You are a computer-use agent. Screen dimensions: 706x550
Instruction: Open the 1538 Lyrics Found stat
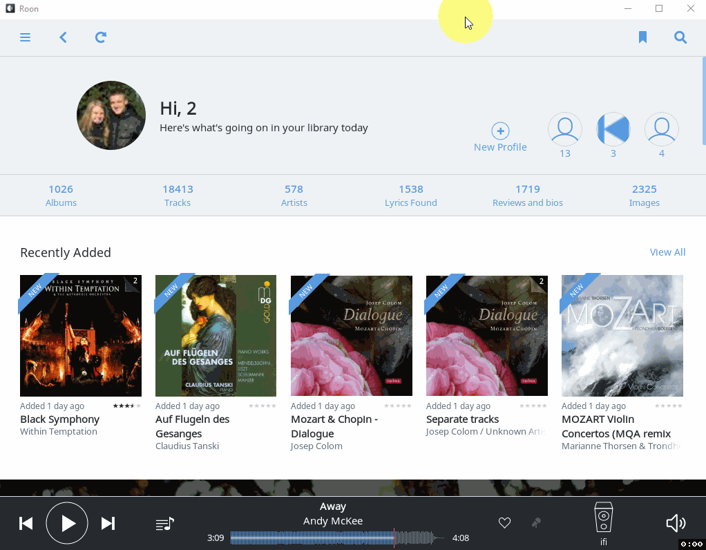point(410,196)
